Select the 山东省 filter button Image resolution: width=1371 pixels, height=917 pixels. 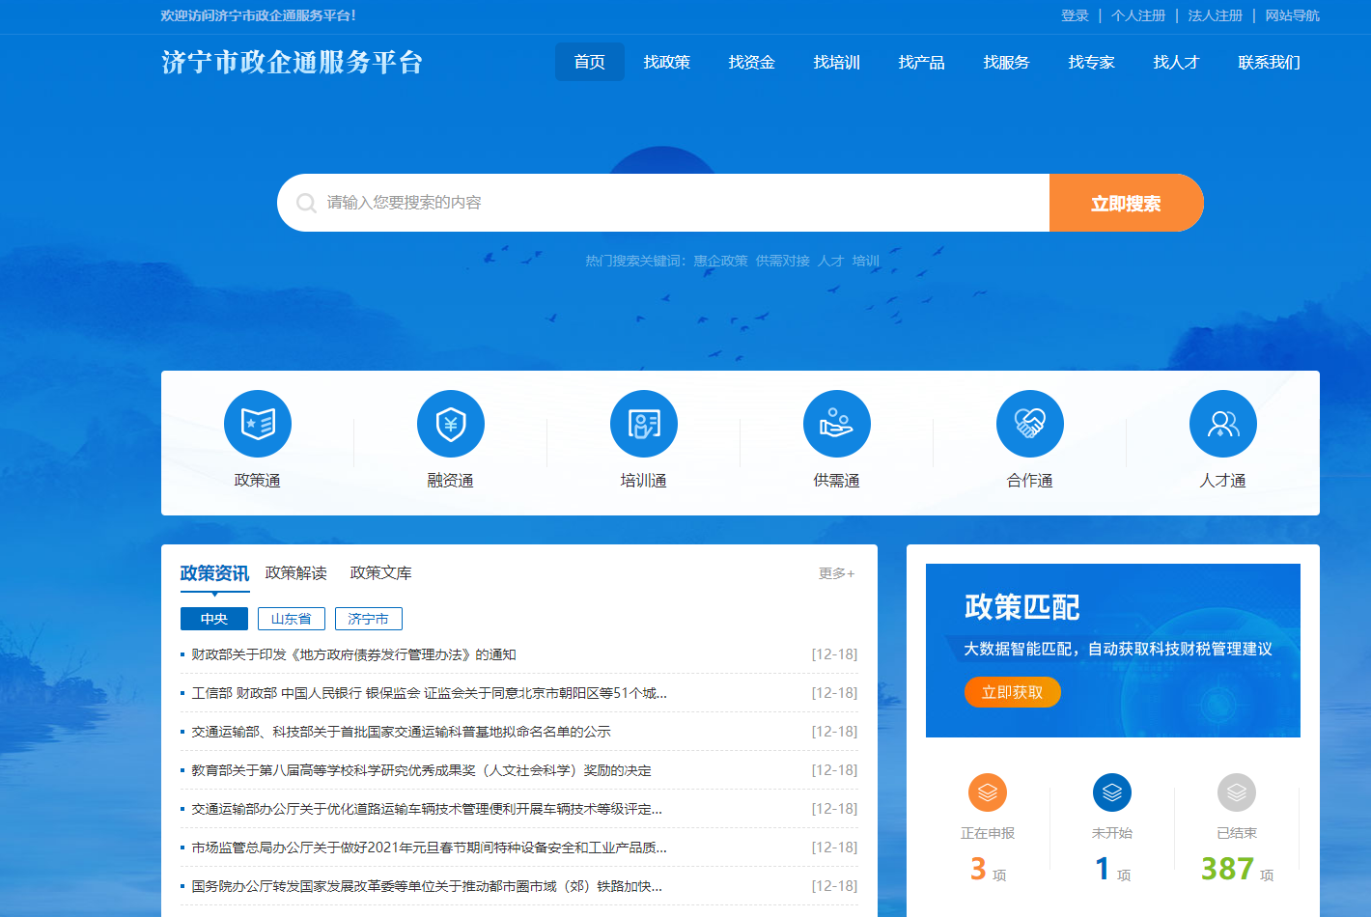tap(292, 619)
